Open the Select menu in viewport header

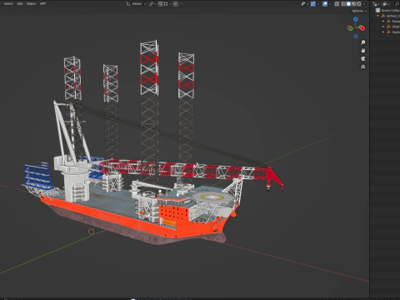click(x=8, y=3)
